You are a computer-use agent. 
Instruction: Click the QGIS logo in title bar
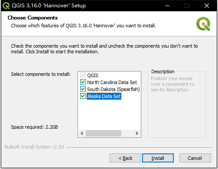coord(6,6)
